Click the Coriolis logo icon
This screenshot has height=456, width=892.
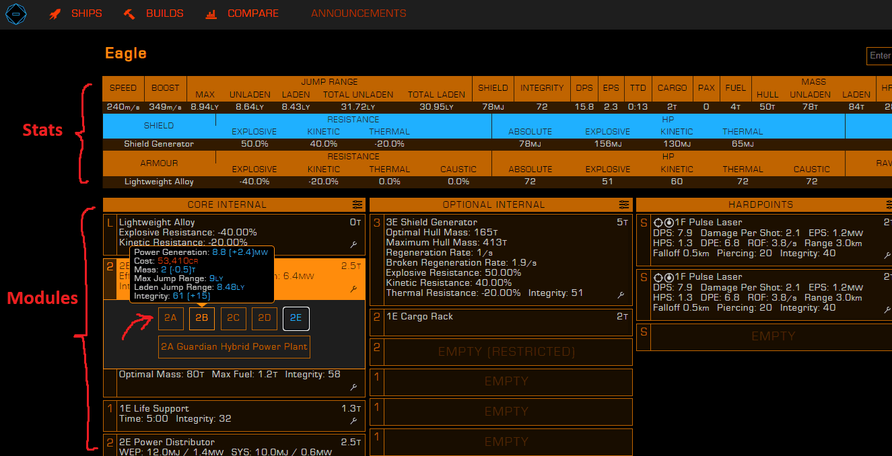(16, 14)
